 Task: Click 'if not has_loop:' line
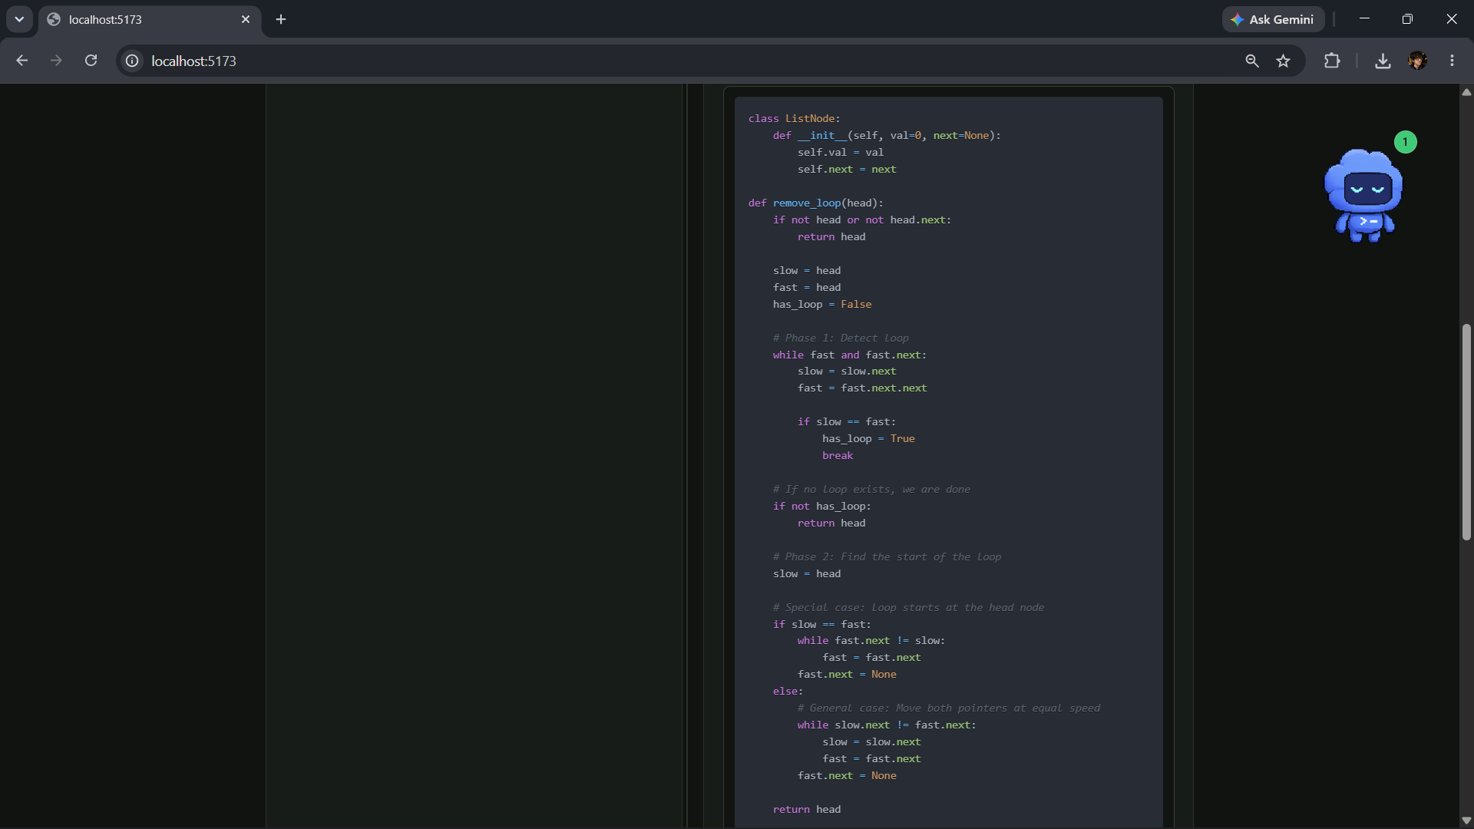click(822, 506)
